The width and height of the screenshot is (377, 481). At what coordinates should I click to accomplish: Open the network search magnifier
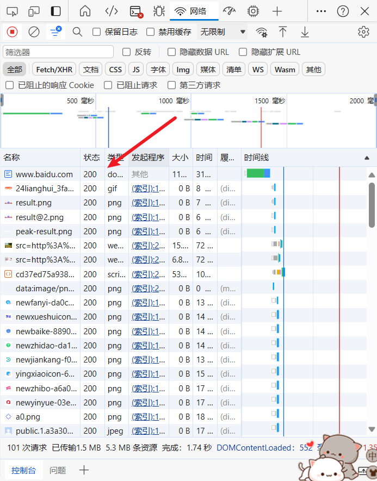tap(77, 32)
